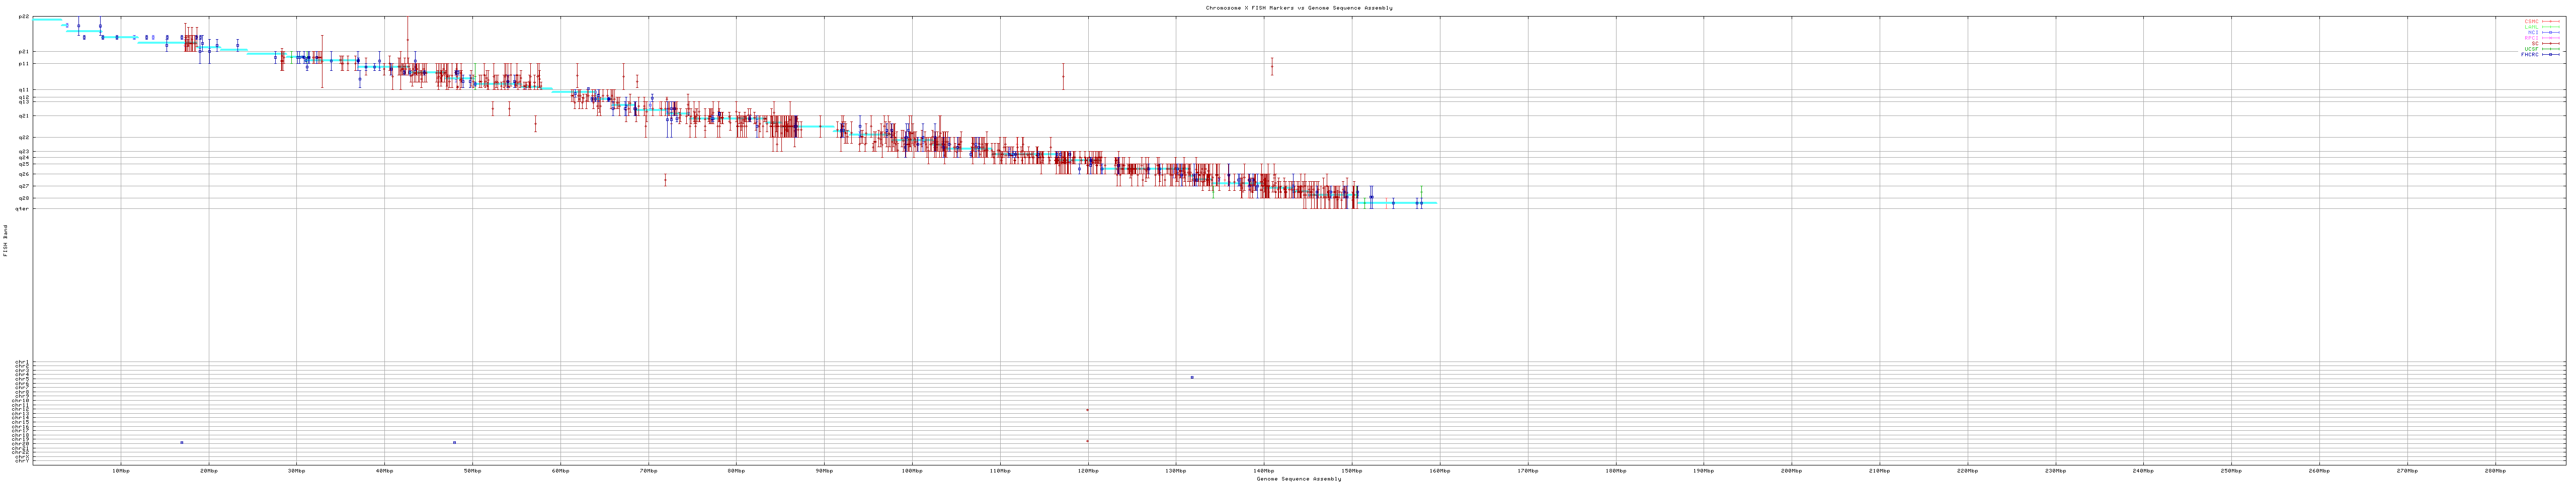Click the FHCRC legend square marker
Image resolution: width=2576 pixels, height=482 pixels.
(x=2551, y=55)
